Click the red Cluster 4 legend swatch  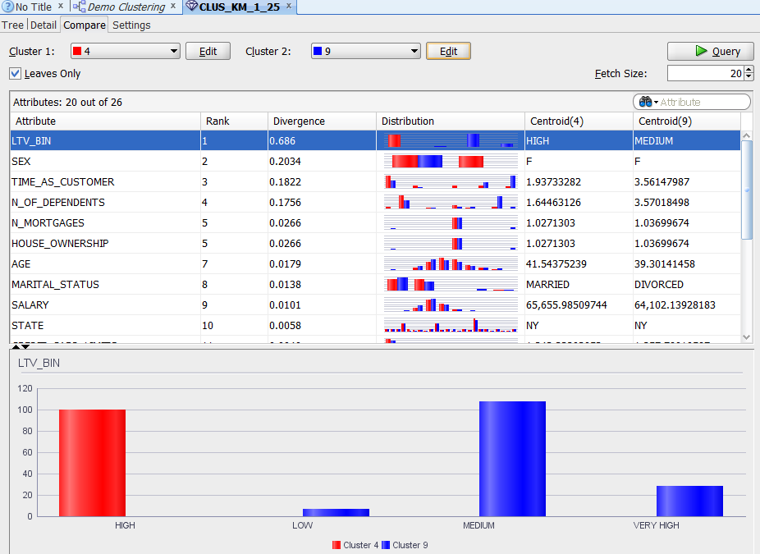click(337, 545)
